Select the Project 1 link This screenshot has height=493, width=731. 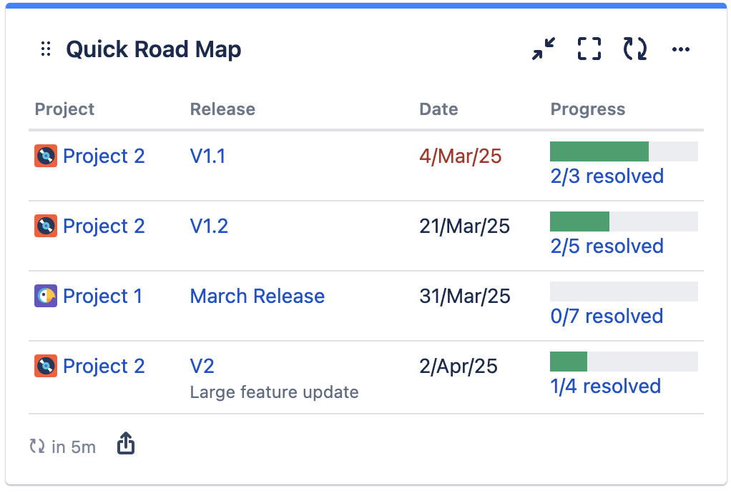(103, 296)
